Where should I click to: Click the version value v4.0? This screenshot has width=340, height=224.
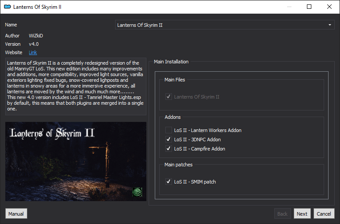click(34, 44)
